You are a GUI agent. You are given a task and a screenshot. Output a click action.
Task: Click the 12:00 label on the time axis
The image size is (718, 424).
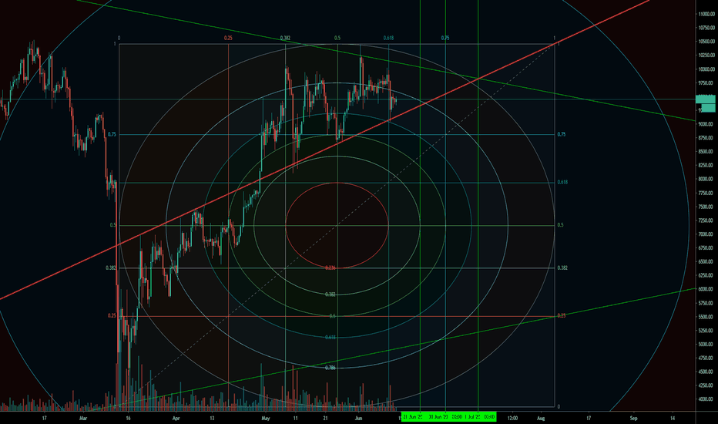(513, 418)
